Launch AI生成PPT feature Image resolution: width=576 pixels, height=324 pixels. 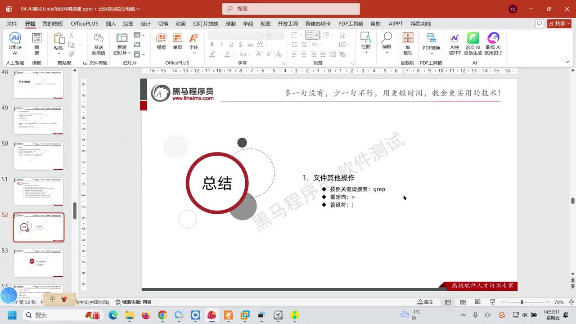point(454,44)
